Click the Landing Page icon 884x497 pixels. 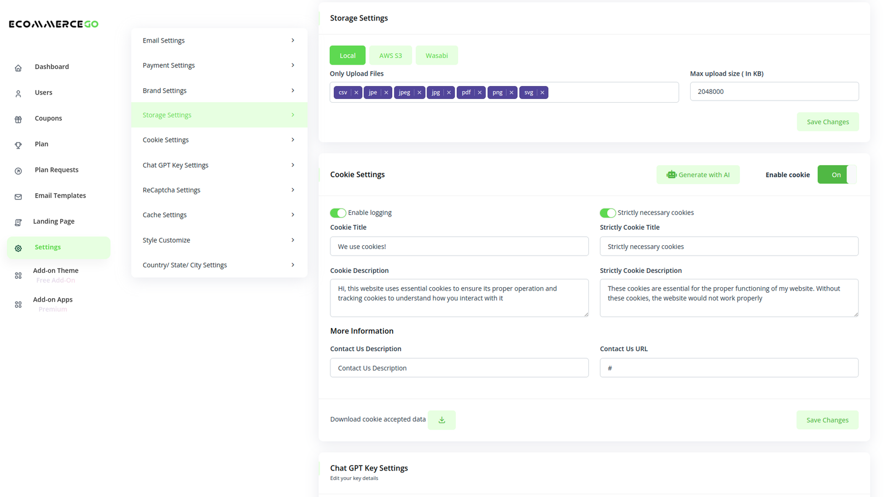coord(18,223)
